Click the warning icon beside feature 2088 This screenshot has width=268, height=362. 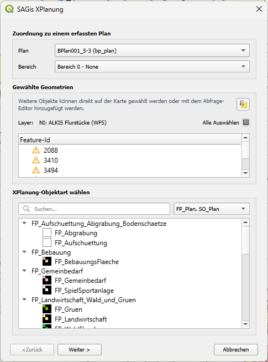tap(36, 151)
